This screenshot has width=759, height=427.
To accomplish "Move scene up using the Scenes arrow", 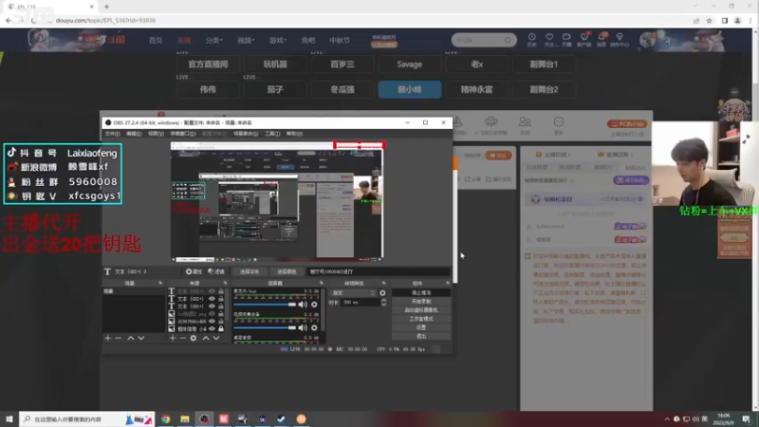I will pyautogui.click(x=131, y=338).
